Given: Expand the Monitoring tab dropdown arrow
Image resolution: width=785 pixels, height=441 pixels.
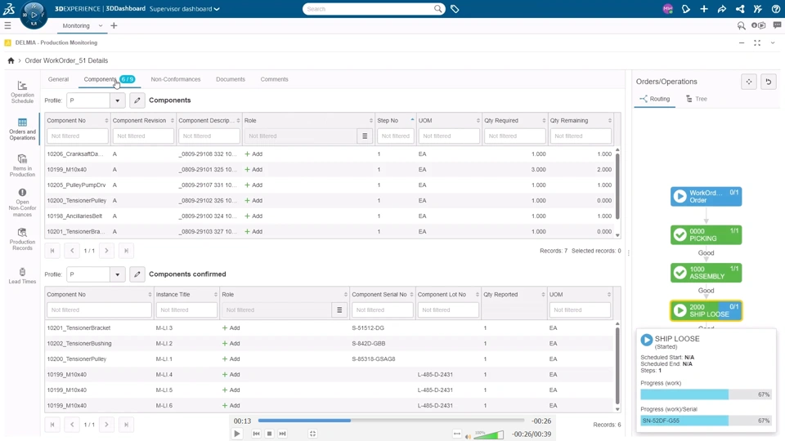Looking at the screenshot, I should (101, 25).
